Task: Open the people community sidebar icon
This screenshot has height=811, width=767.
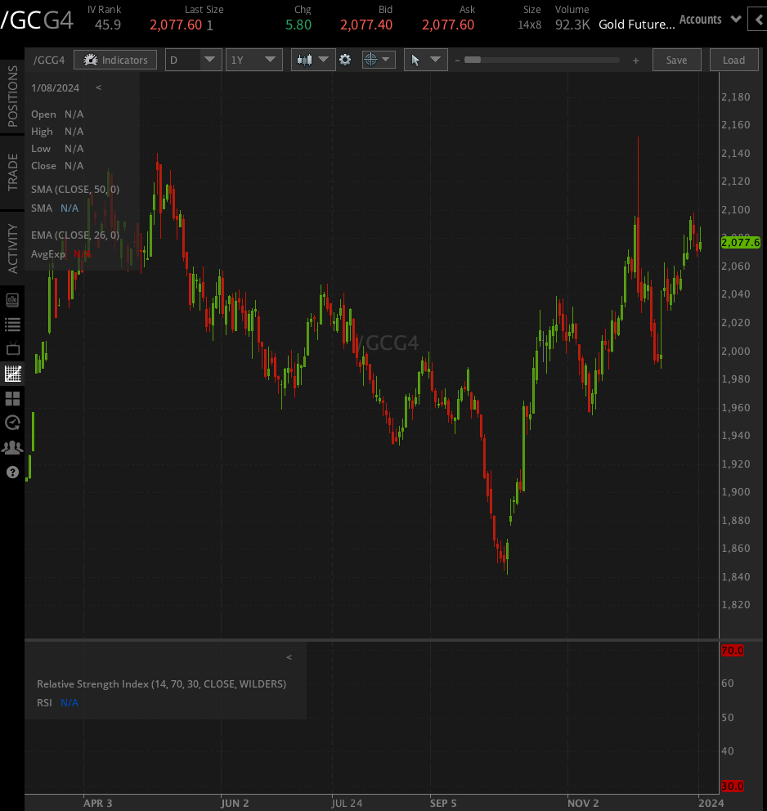Action: coord(12,447)
